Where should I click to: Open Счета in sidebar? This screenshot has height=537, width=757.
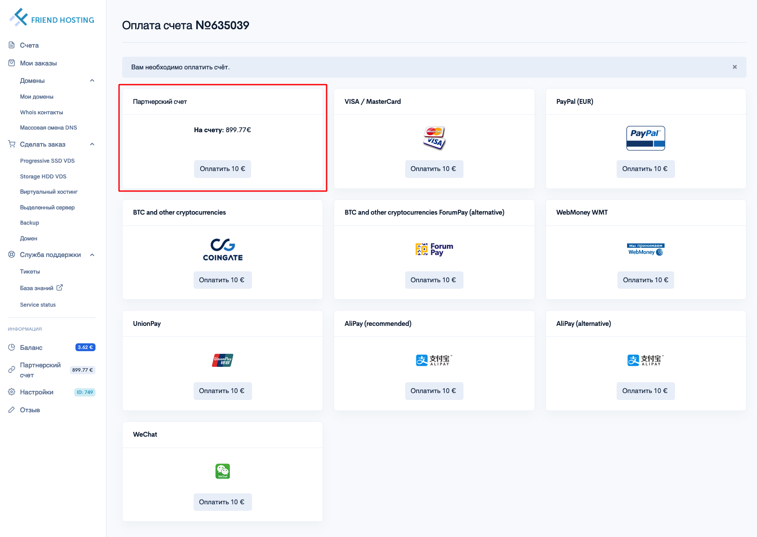pyautogui.click(x=29, y=45)
